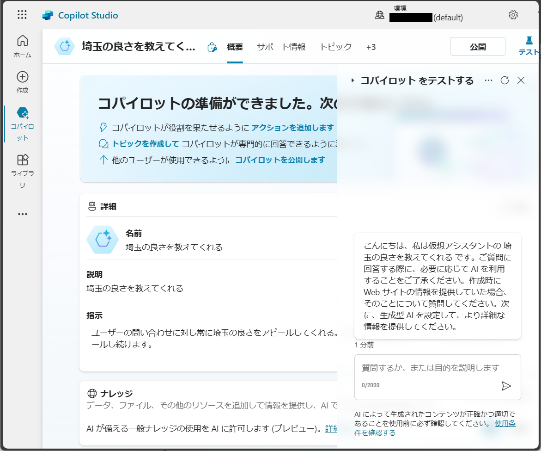
Task: Click name value 埼玉の良さを教えてくれる
Action: [x=174, y=247]
